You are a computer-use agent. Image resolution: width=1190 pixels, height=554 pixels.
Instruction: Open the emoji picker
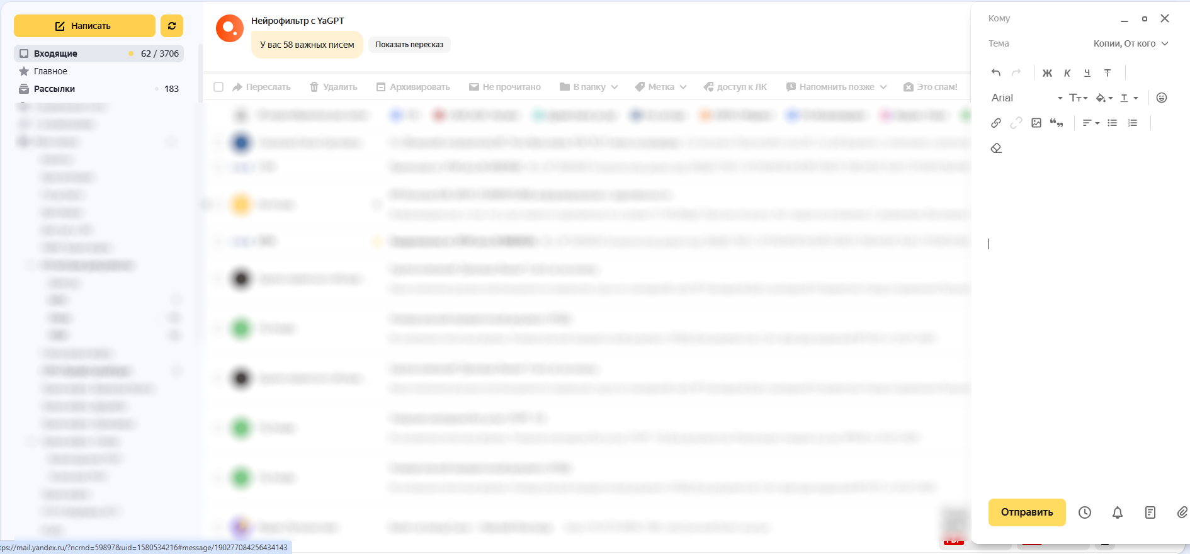[x=1162, y=98]
